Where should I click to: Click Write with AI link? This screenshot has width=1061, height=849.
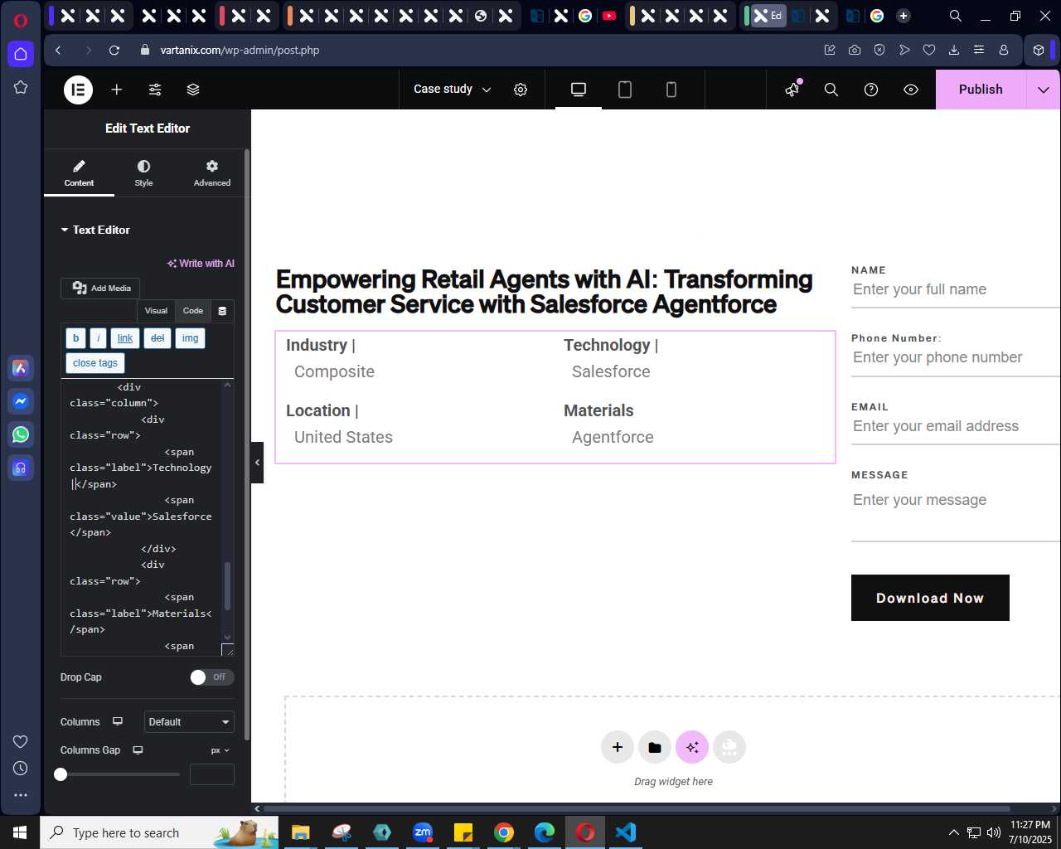[201, 264]
